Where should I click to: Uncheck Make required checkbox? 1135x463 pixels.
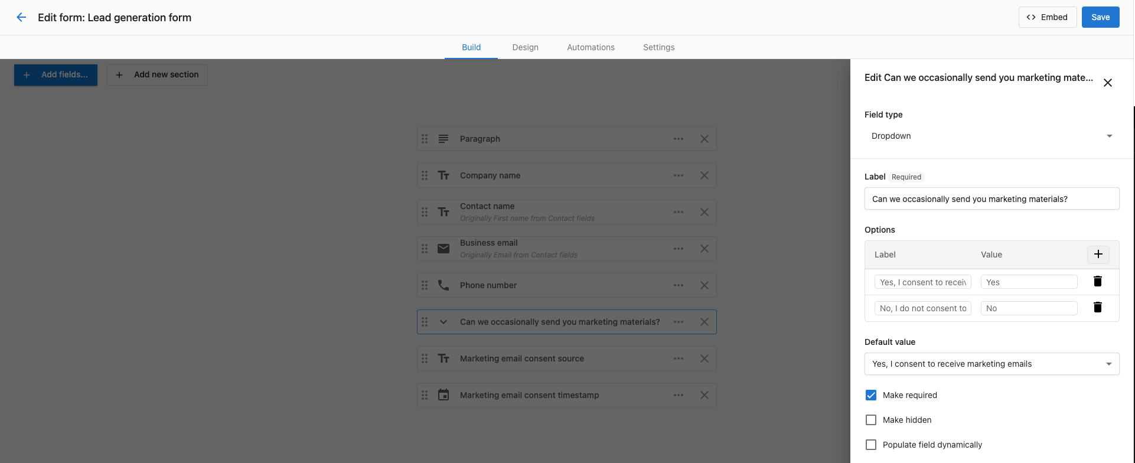pyautogui.click(x=871, y=395)
